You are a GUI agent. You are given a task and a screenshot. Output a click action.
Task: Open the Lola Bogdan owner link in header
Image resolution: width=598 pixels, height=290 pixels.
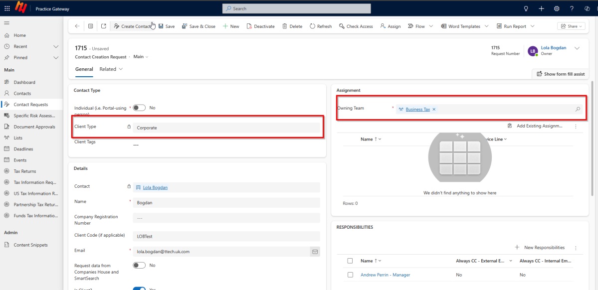[x=554, y=48]
